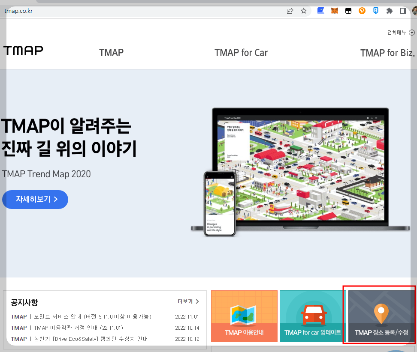Screen dimensions: 417x352
Task: Click the date 2022.11.01
Action: coord(187,317)
